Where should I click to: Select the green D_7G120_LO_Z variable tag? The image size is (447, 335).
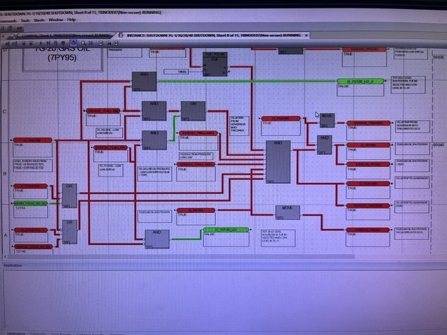click(x=360, y=82)
